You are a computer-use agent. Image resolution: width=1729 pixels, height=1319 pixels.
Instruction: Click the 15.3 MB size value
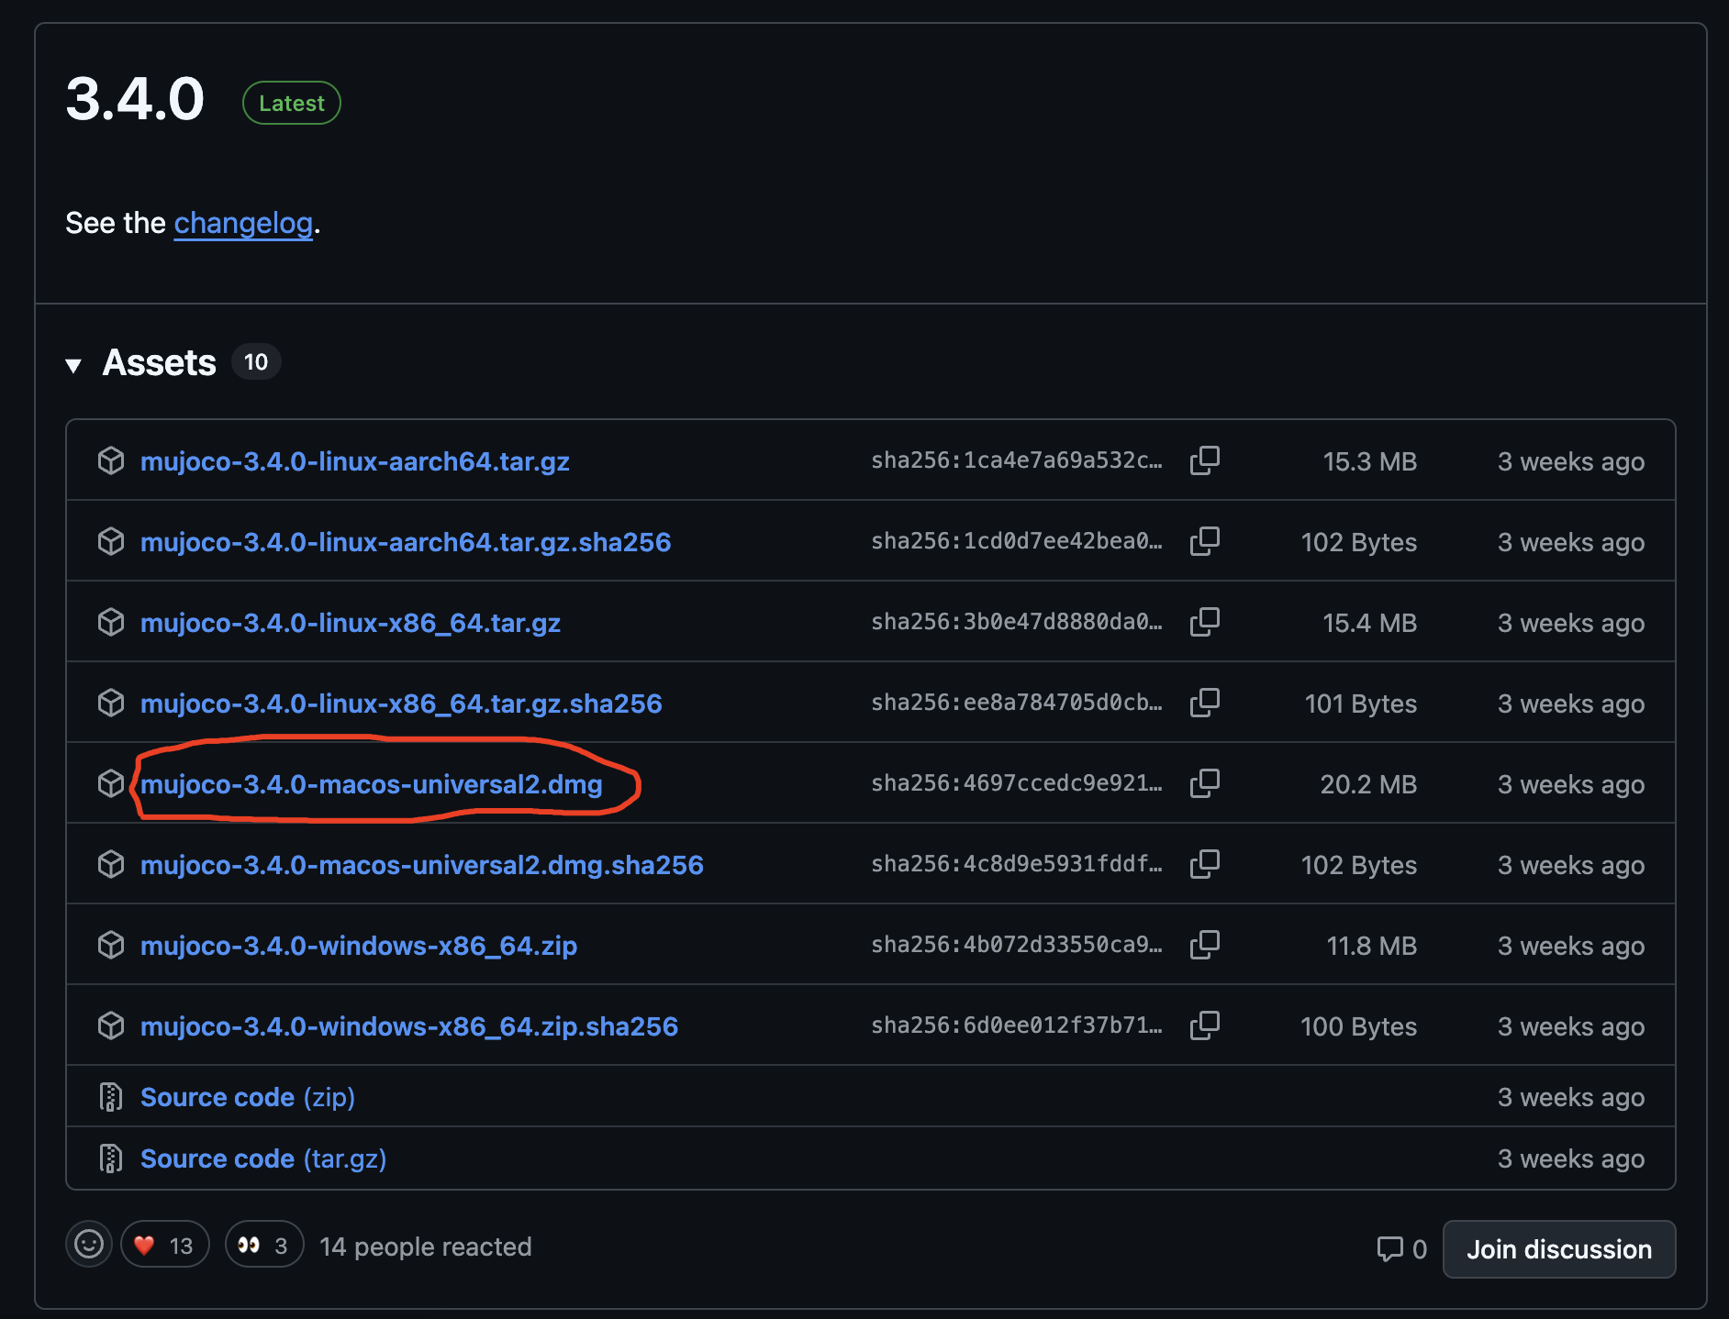[1369, 461]
